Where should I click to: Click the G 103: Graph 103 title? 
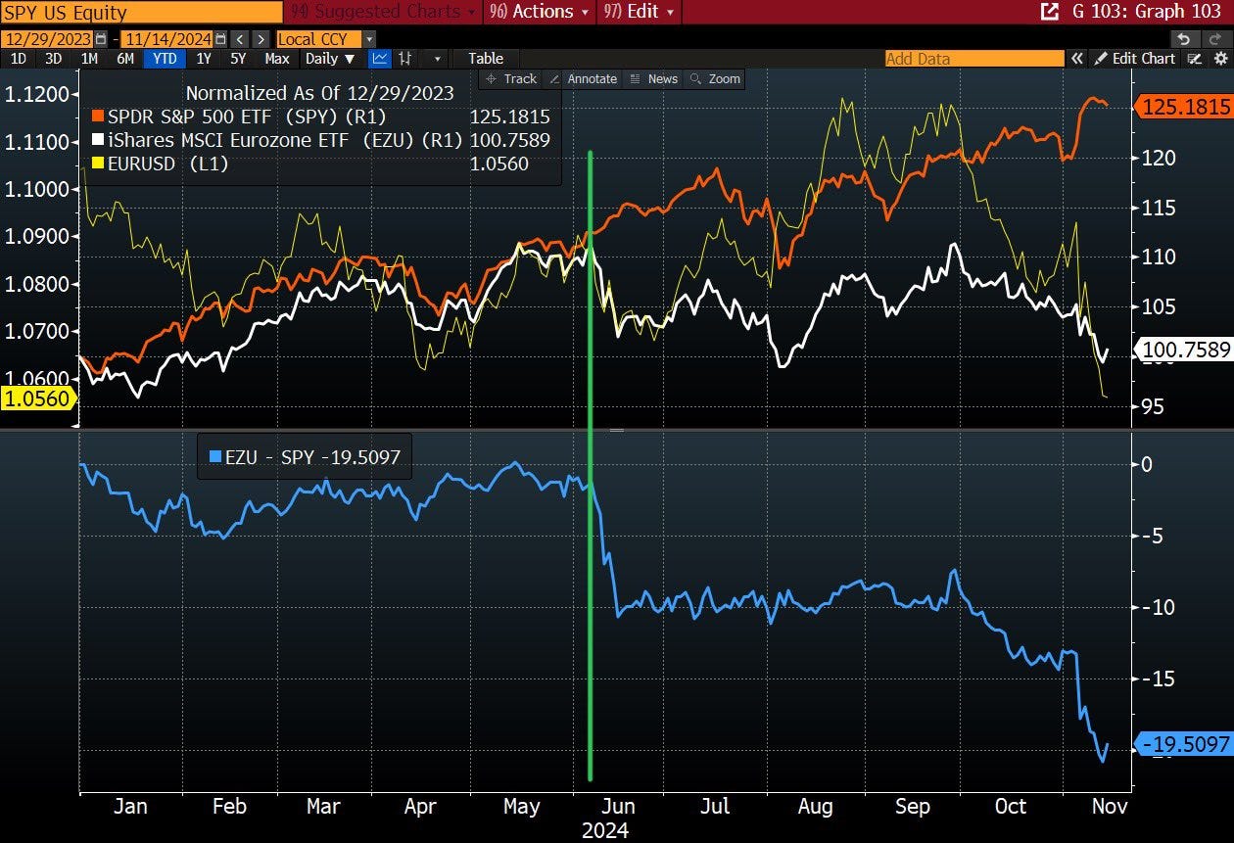(x=1149, y=12)
